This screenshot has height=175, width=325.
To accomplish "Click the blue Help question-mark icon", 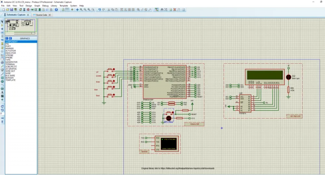I will 56,10.
